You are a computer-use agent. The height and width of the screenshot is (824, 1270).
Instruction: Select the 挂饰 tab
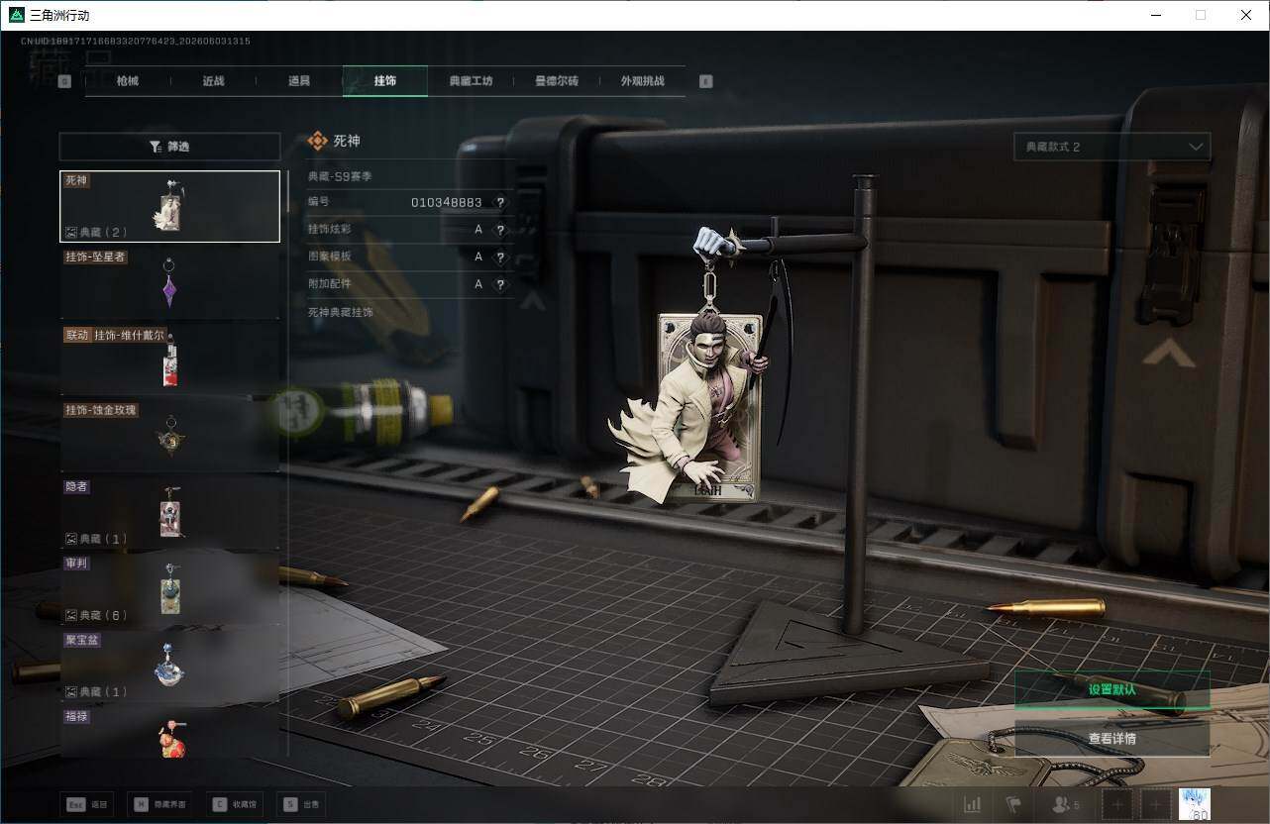tap(385, 81)
